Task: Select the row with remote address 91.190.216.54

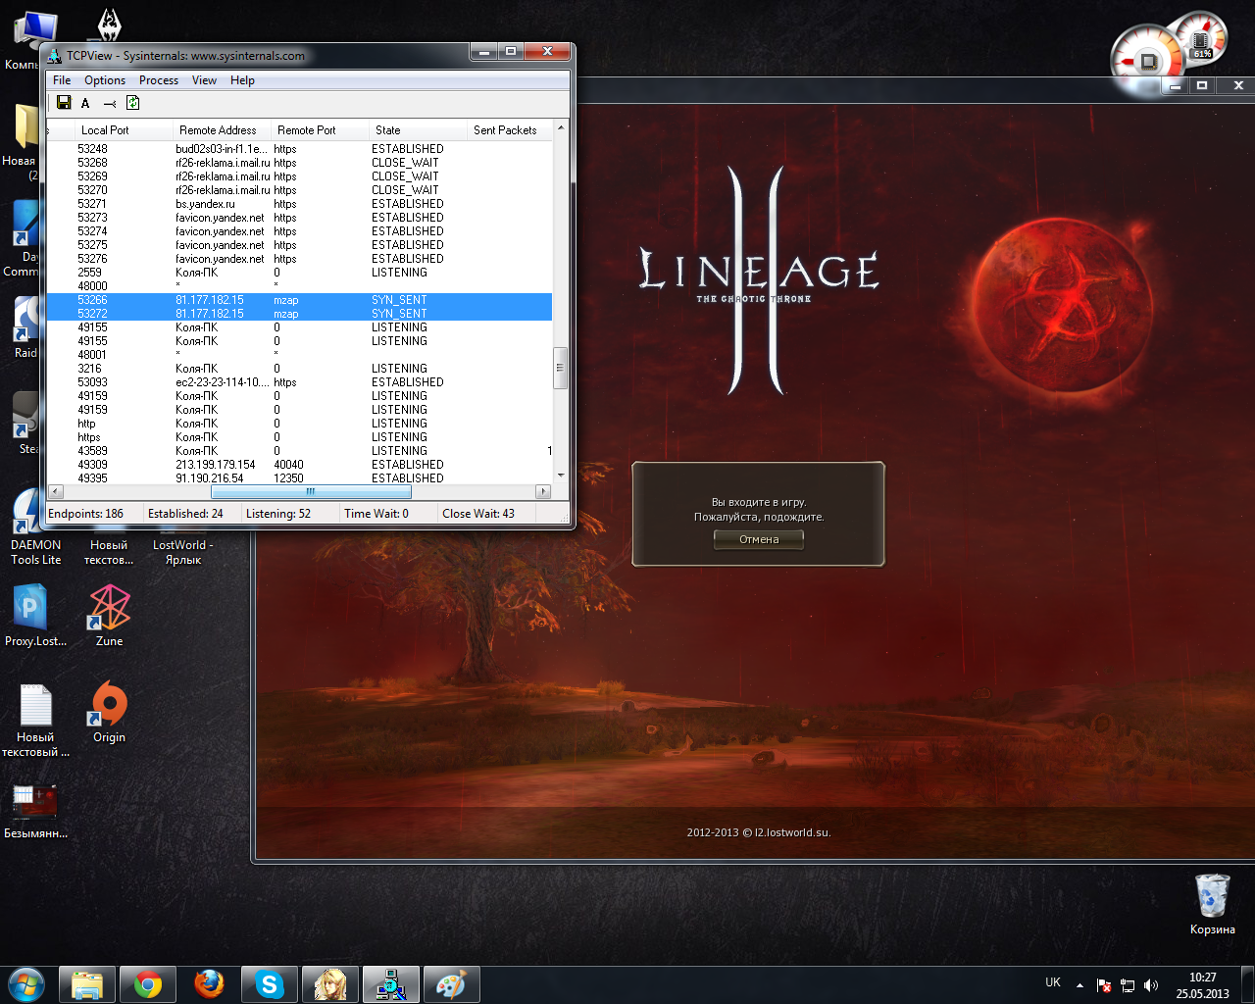Action: click(299, 478)
